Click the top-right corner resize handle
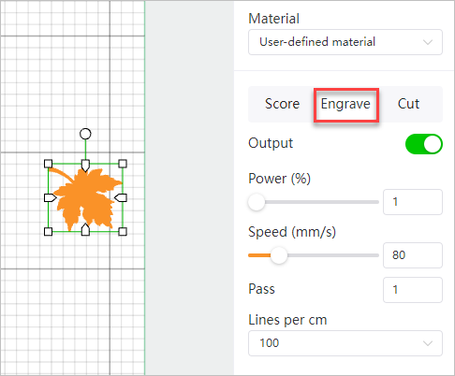Viewport: 455px width, 376px height. coord(123,164)
